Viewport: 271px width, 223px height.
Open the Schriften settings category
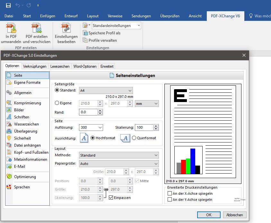(x=22, y=117)
